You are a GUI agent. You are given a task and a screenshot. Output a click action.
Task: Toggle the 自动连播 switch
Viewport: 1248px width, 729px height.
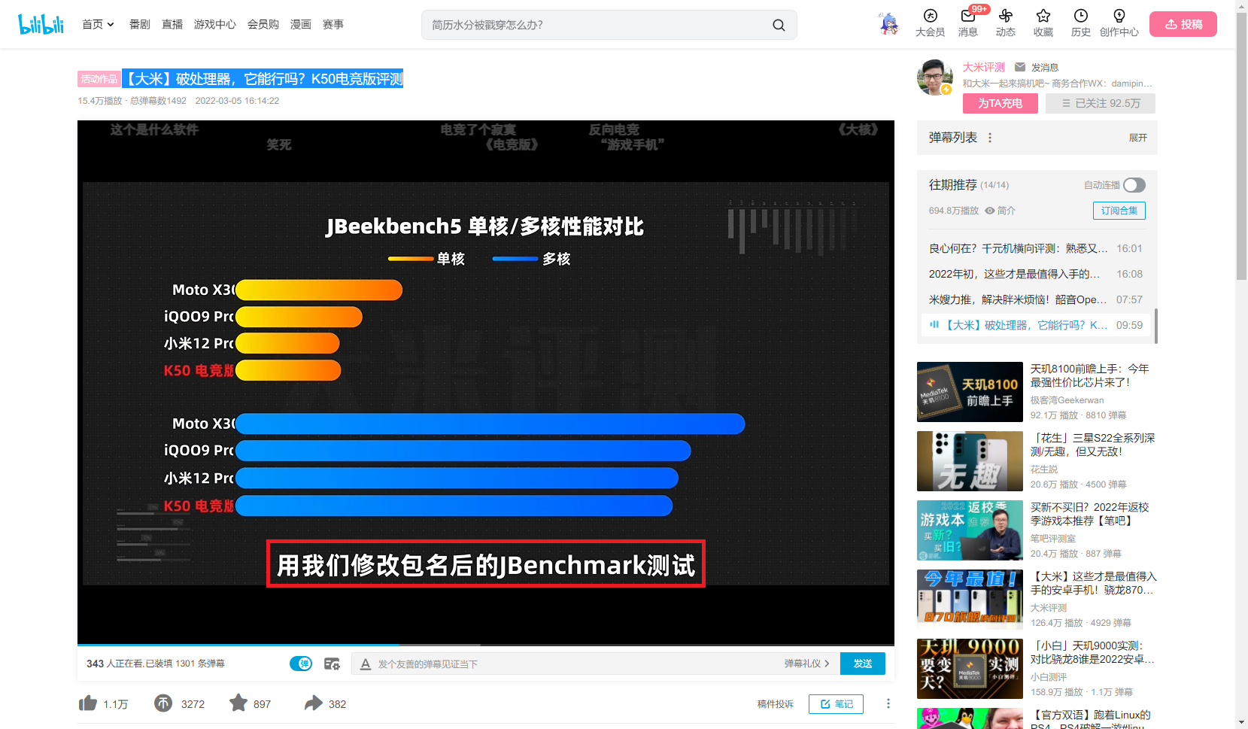pos(1134,185)
